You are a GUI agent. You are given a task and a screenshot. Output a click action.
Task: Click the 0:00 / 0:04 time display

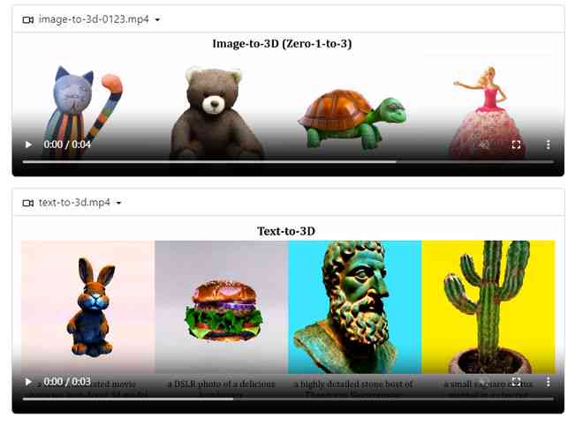tap(67, 145)
